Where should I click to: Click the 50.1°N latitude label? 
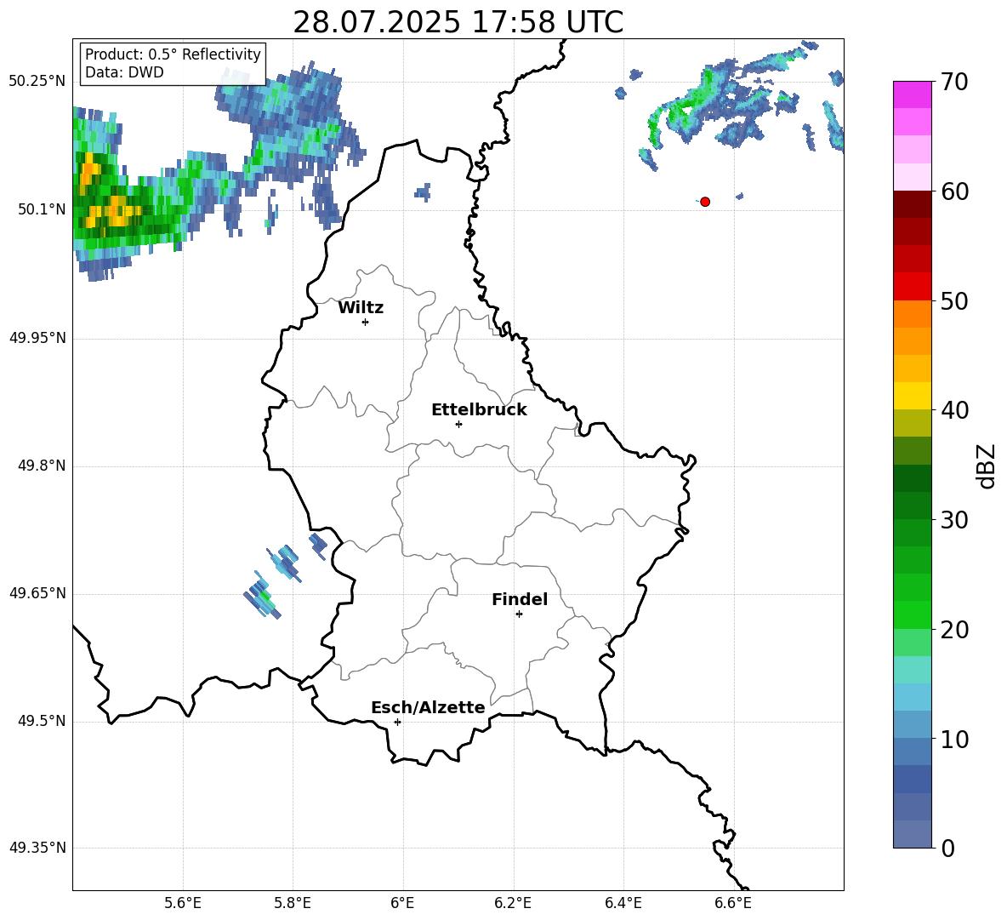click(x=42, y=210)
